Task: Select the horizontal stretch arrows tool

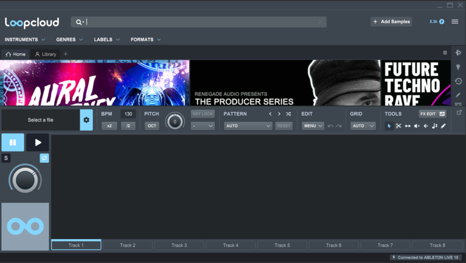Action: [x=408, y=126]
